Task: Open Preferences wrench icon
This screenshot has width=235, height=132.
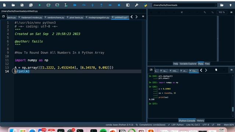Action: [137, 5]
